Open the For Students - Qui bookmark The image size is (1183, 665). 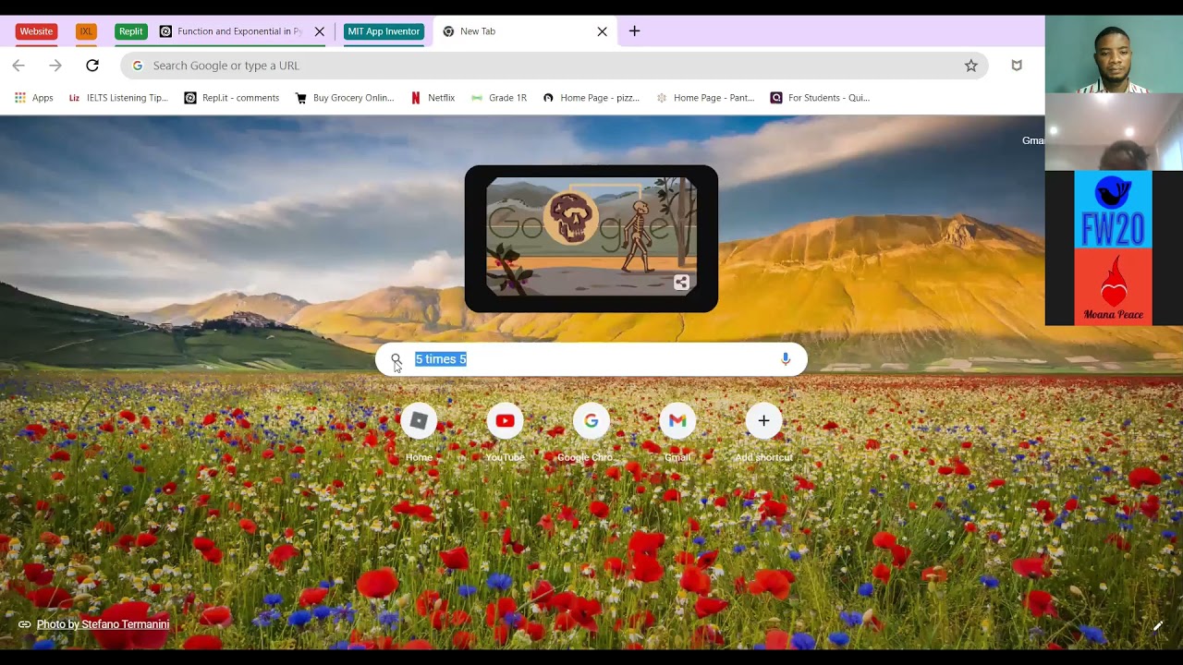coord(820,98)
